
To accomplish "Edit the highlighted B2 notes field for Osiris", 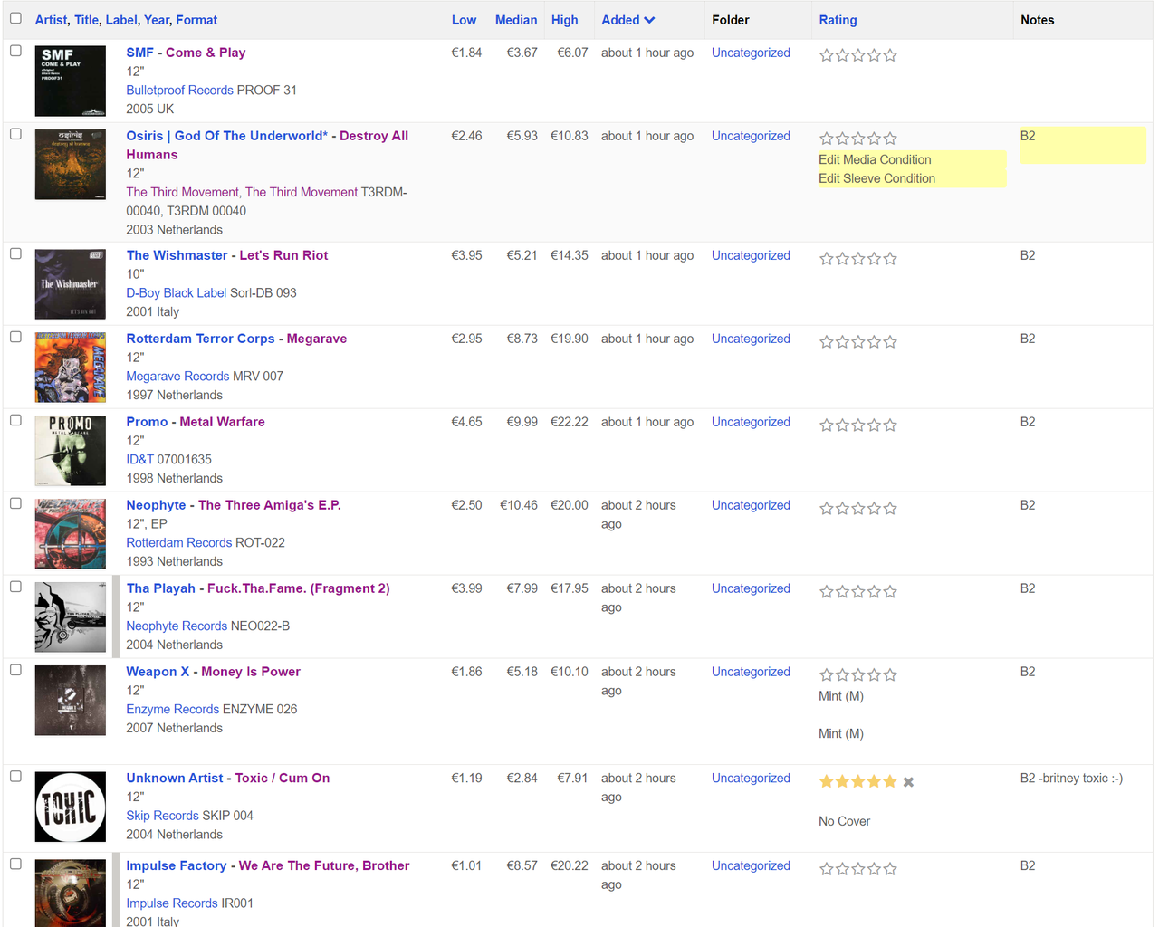I will coord(1081,145).
